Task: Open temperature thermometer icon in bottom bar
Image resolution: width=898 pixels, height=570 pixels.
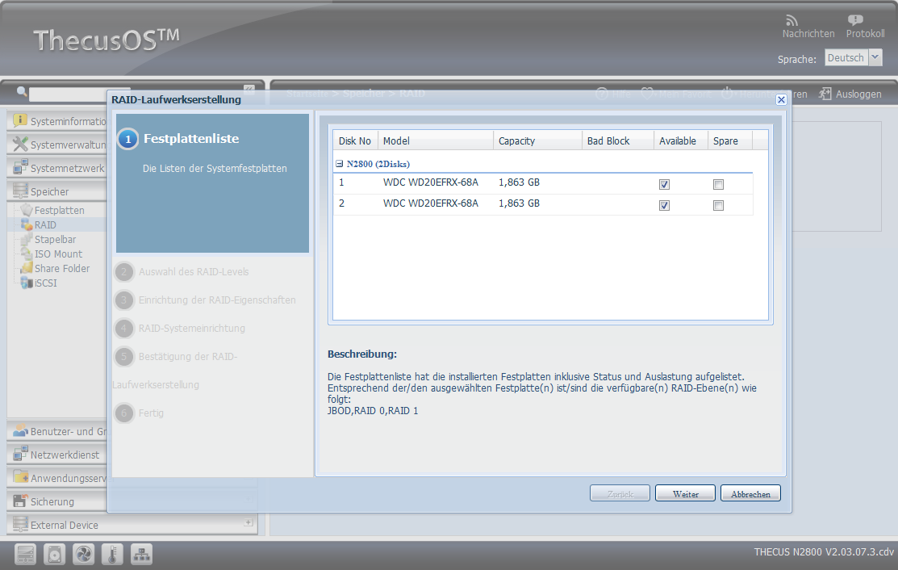Action: (x=112, y=555)
